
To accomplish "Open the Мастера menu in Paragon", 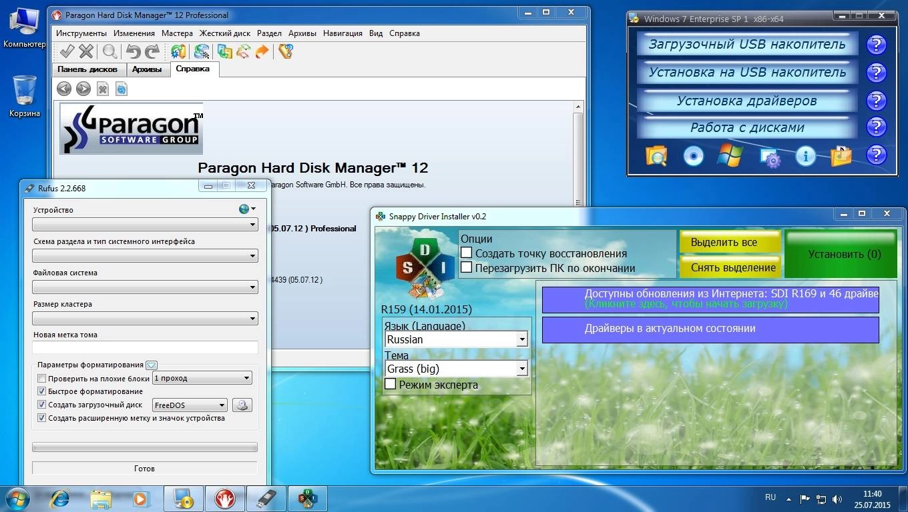I will (177, 33).
